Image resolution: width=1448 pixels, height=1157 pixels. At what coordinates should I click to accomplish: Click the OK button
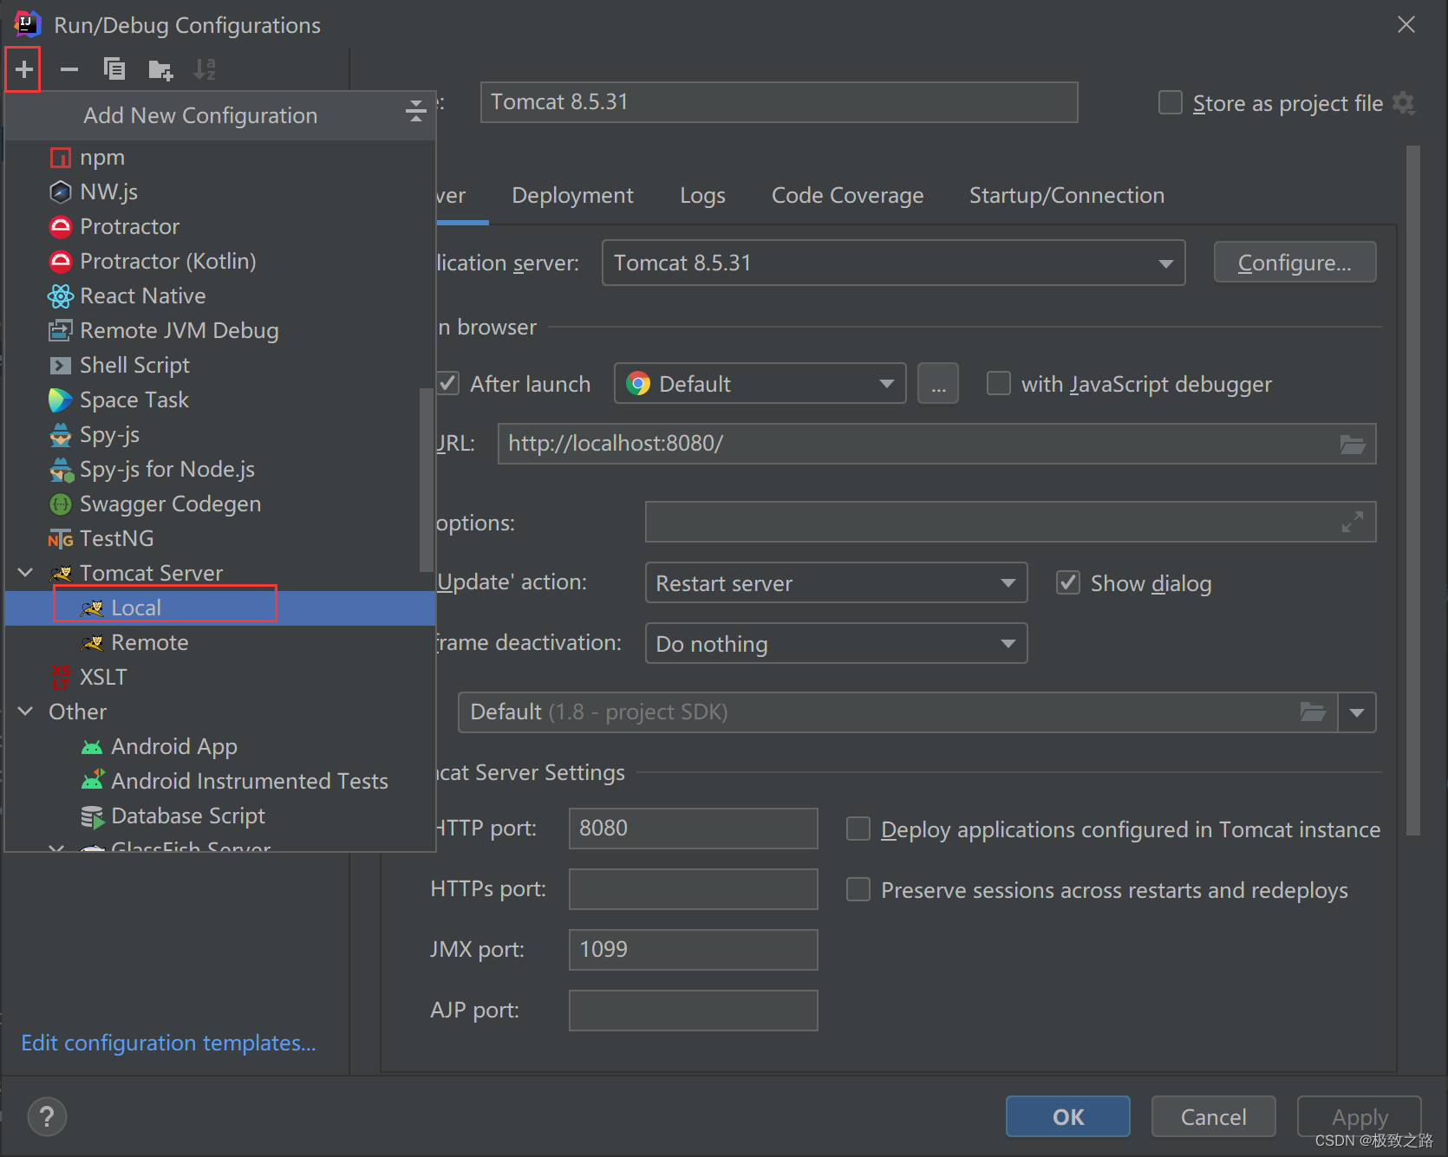tap(1067, 1116)
